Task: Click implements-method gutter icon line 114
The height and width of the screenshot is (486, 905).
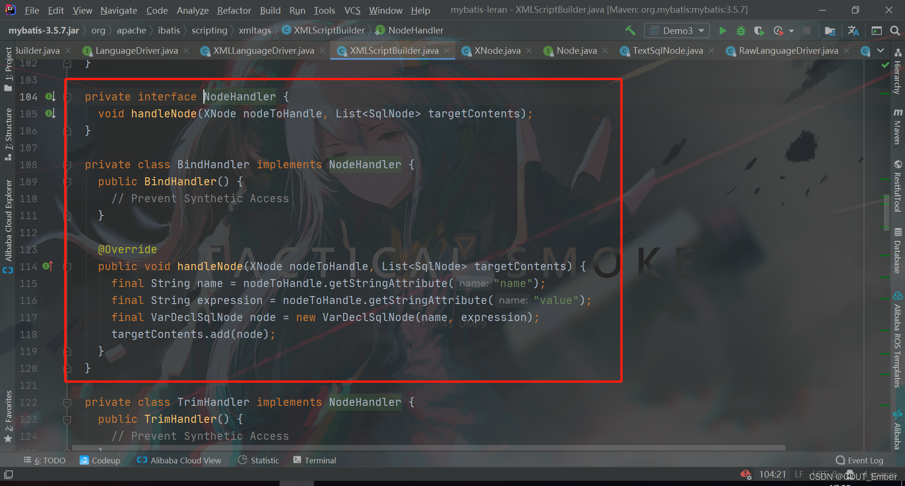Action: [x=48, y=266]
